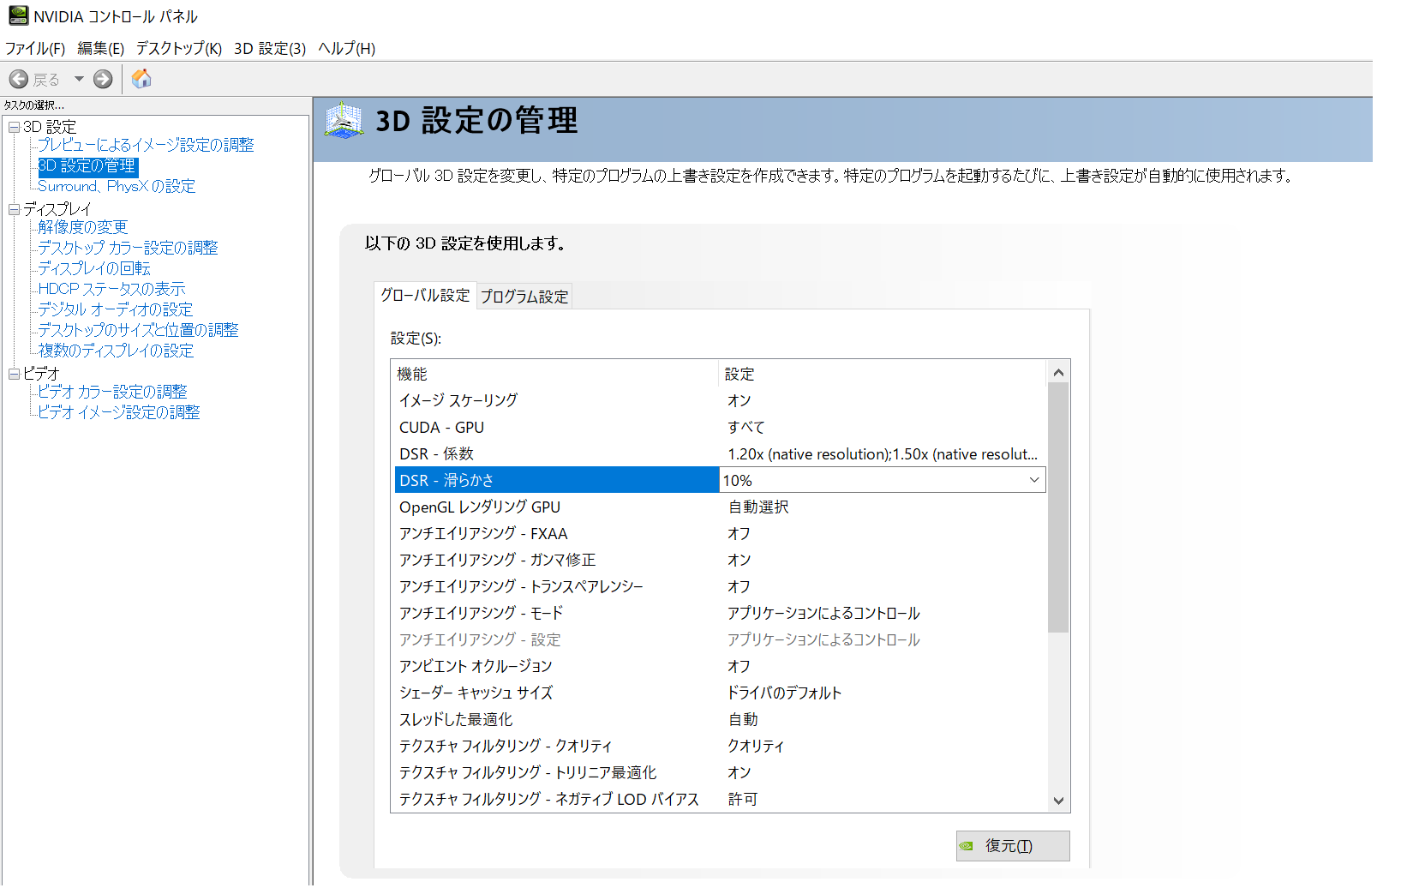Select the CUDA - GPU row
The height and width of the screenshot is (888, 1419).
coord(720,427)
